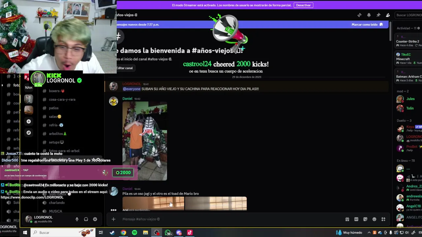Open the apps icon in message bar
Image resolution: width=422 pixels, height=237 pixels.
coord(383,219)
